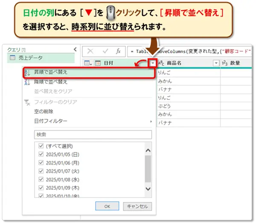Image resolution: width=256 pixels, height=224 pixels.
Task: Click the formula bar confirm checkmark icon
Action: [105, 51]
